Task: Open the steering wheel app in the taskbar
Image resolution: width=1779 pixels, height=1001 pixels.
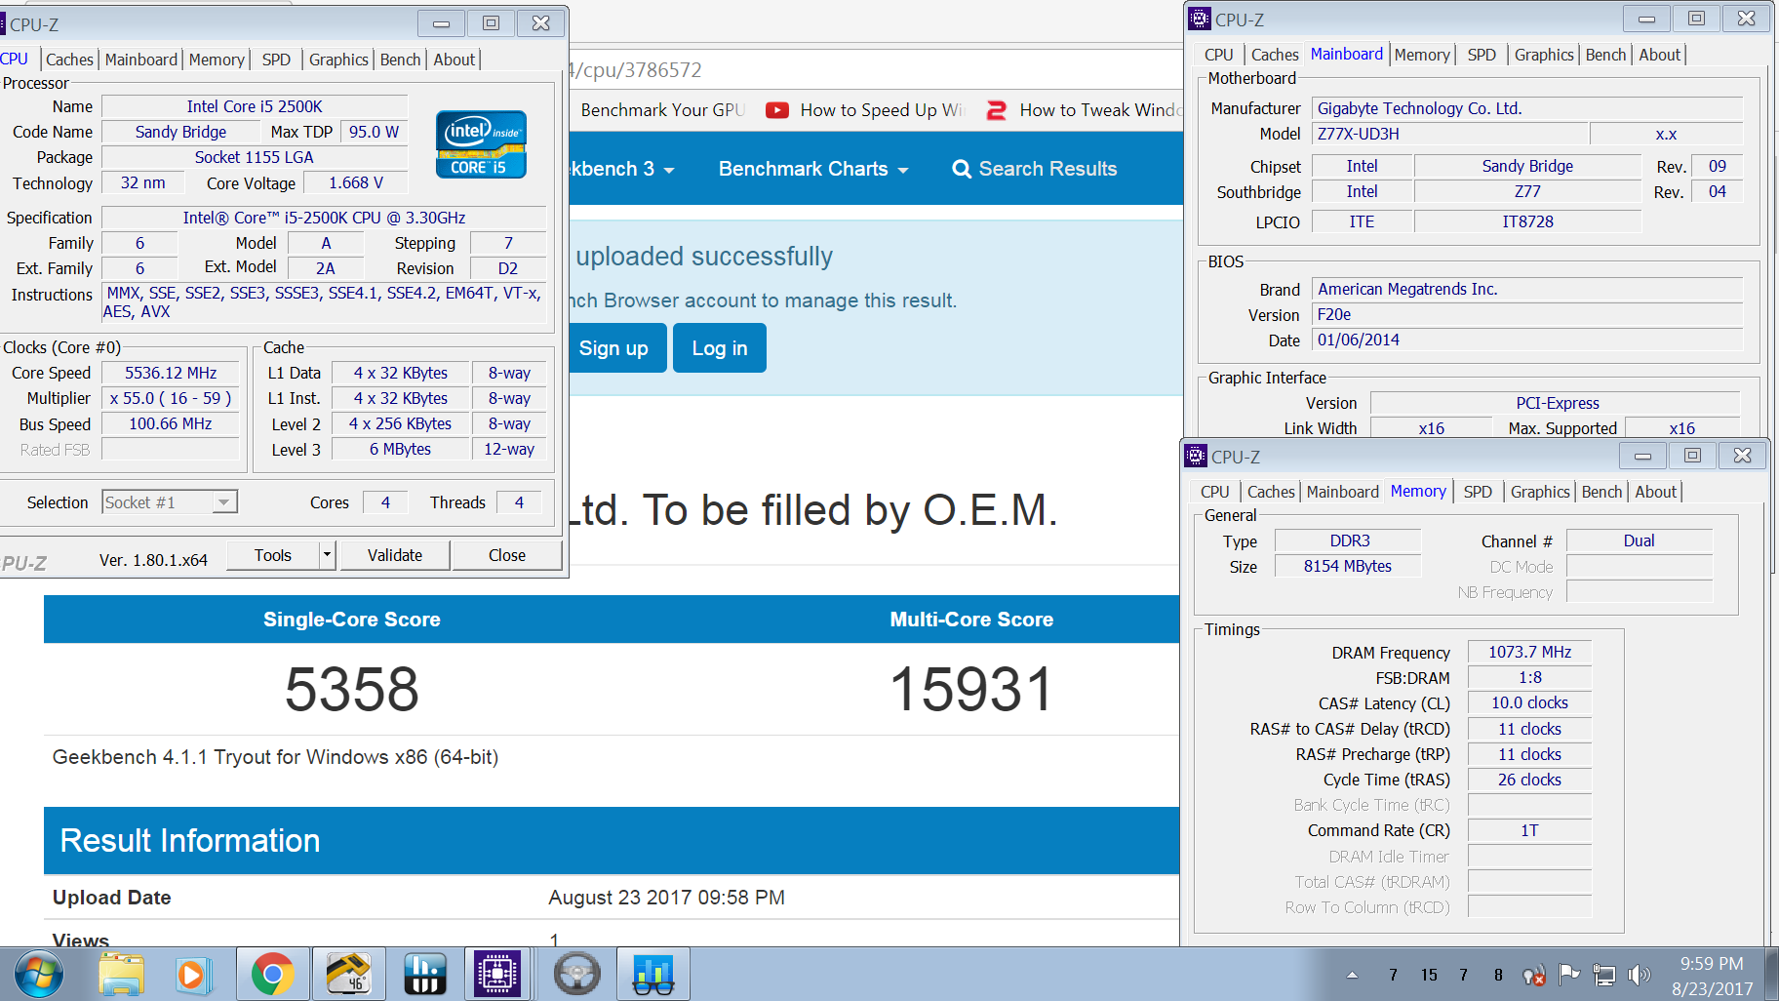Action: (576, 974)
